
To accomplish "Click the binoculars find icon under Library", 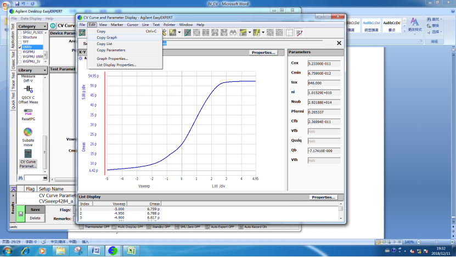I will coord(20,178).
